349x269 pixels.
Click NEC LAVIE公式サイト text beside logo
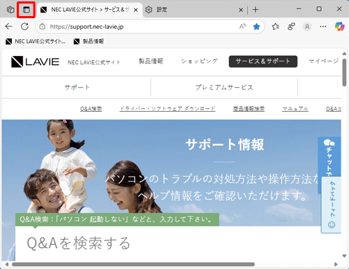94,62
